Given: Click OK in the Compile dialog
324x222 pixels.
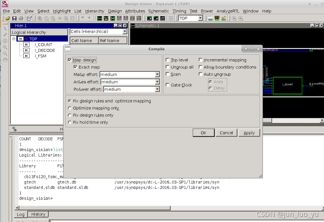Looking at the screenshot, I should pyautogui.click(x=204, y=133).
